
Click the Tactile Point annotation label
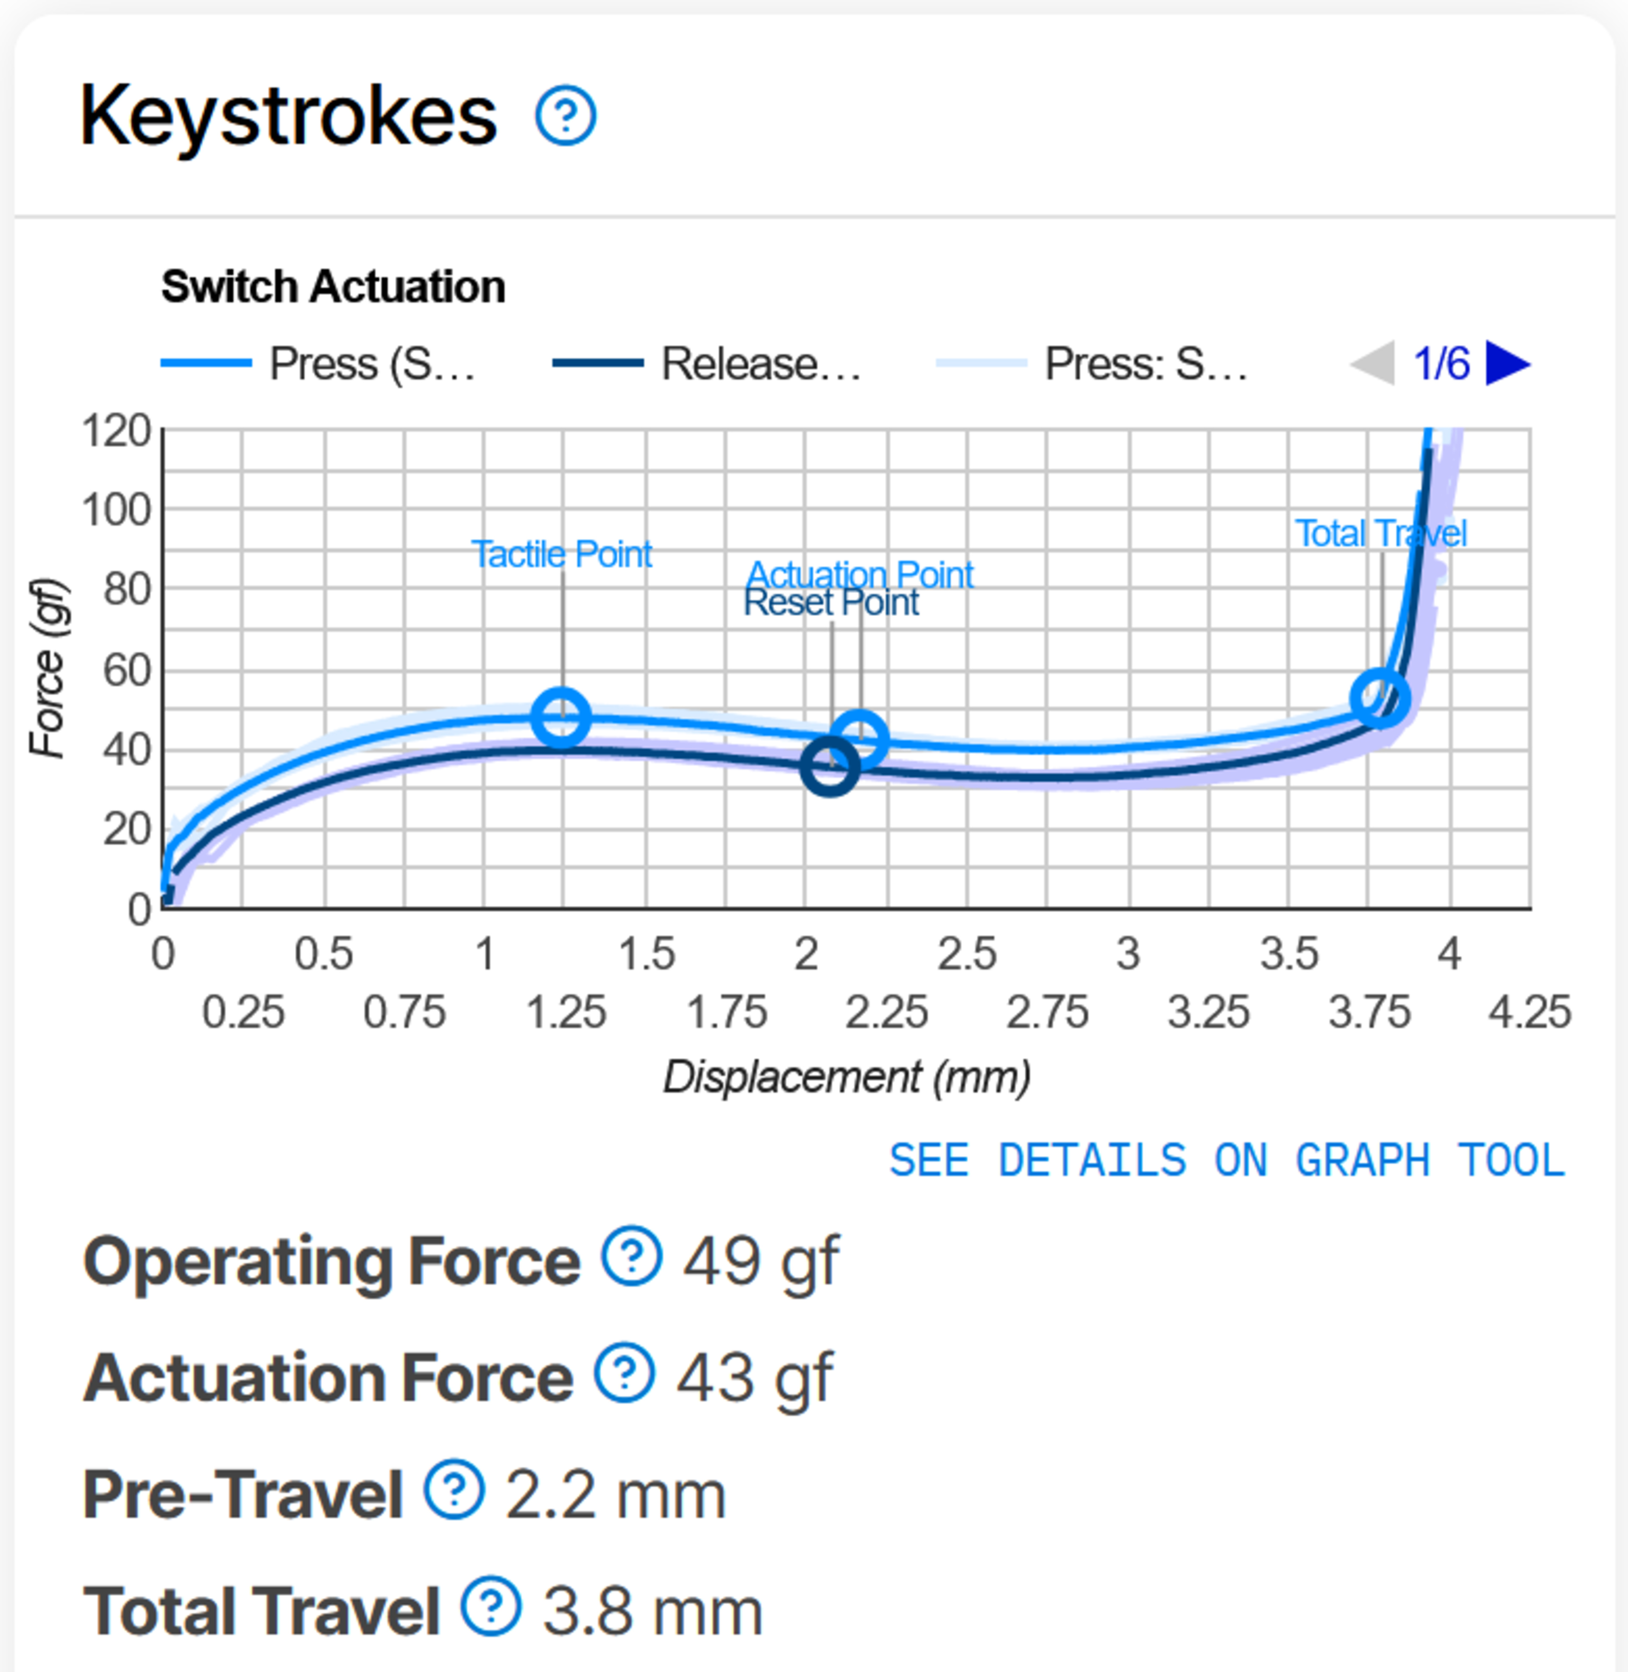point(561,554)
